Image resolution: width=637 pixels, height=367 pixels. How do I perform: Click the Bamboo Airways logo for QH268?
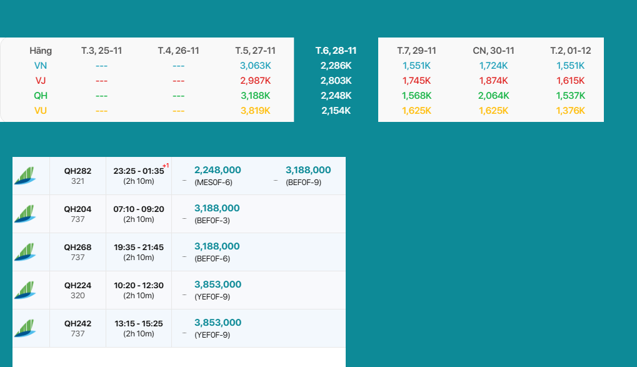pyautogui.click(x=24, y=252)
